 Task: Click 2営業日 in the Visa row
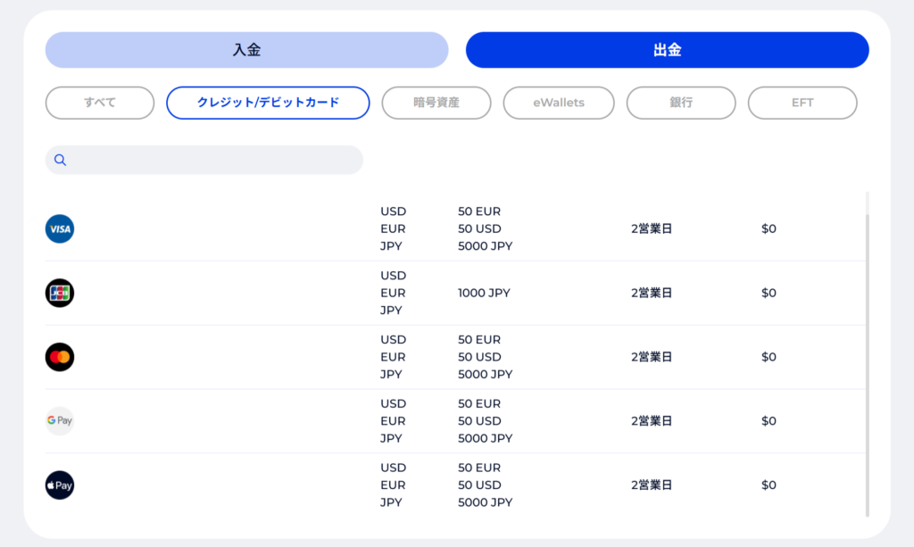tap(652, 228)
